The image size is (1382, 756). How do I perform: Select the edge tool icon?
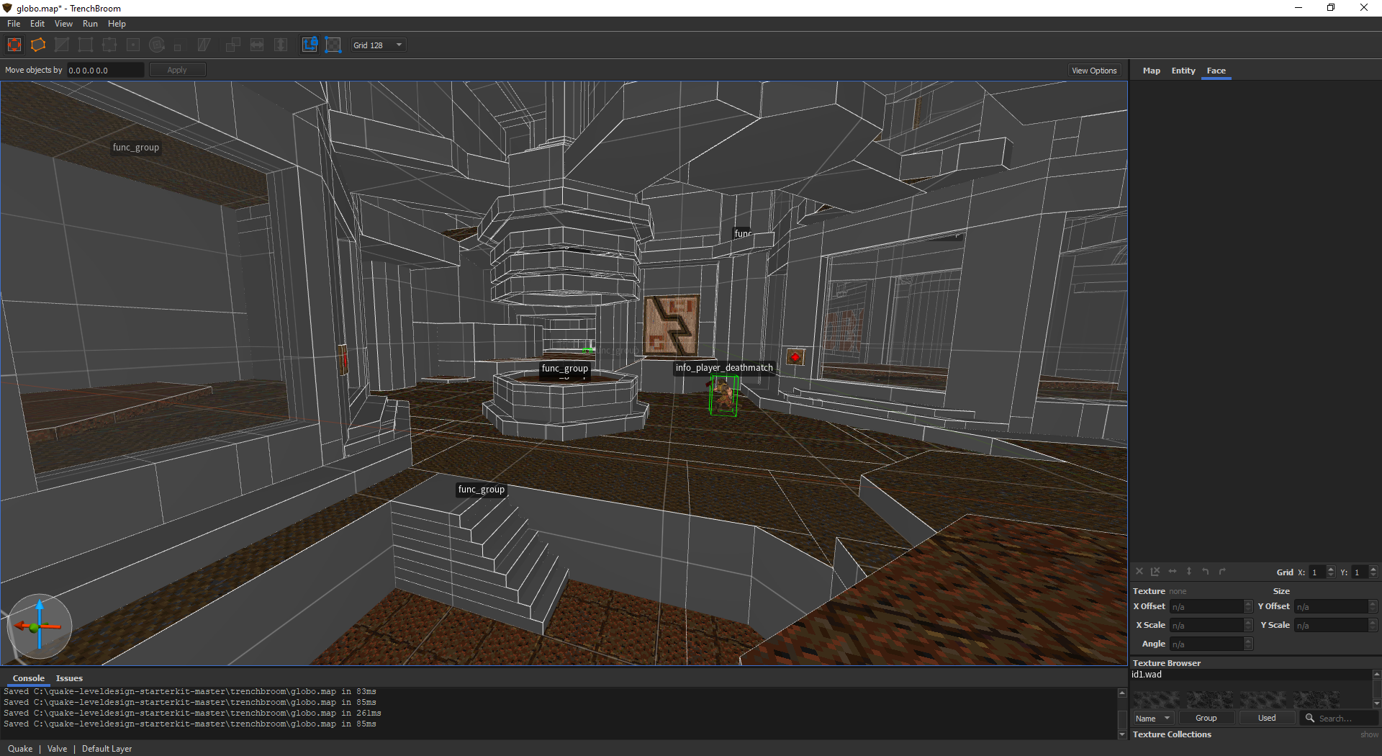coord(109,45)
